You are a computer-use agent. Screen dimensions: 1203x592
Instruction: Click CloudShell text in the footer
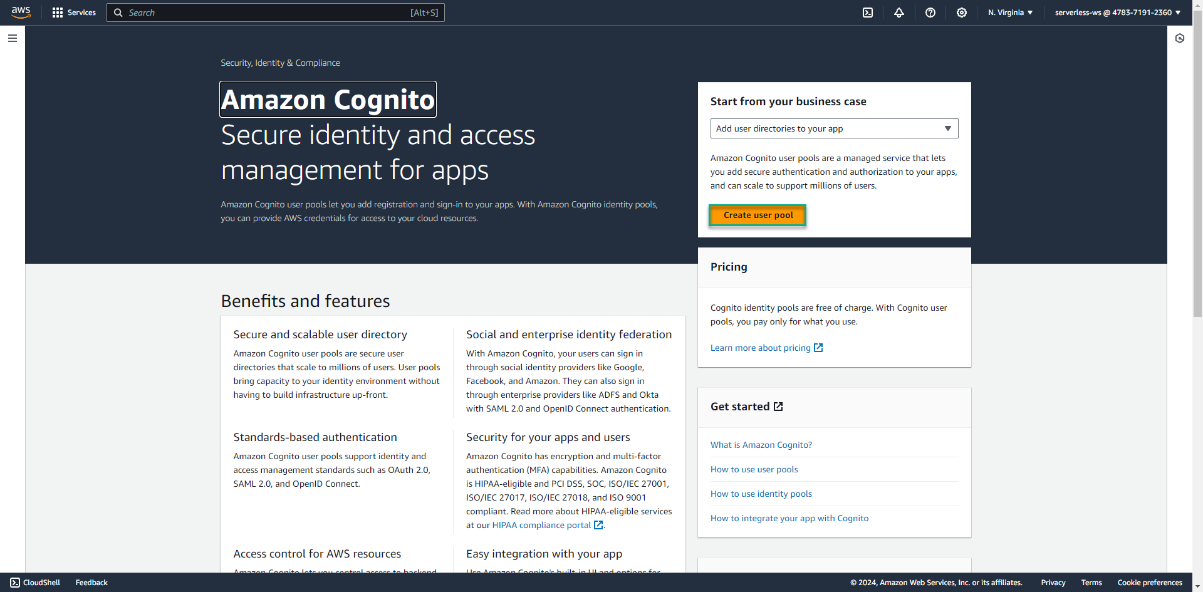click(41, 583)
